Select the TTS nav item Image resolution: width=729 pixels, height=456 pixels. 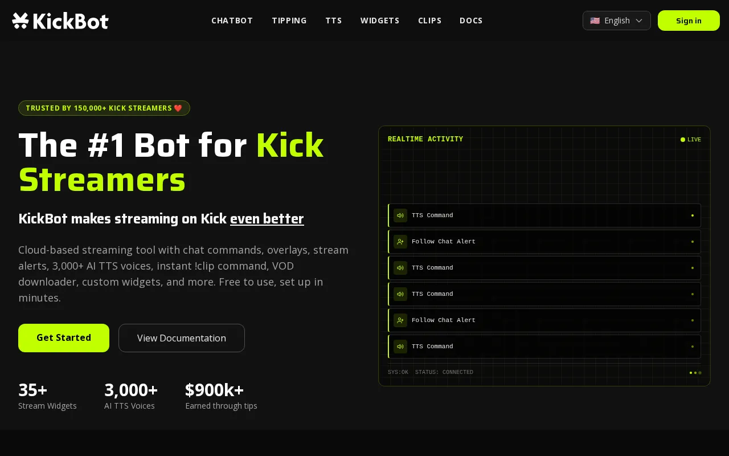coord(334,21)
